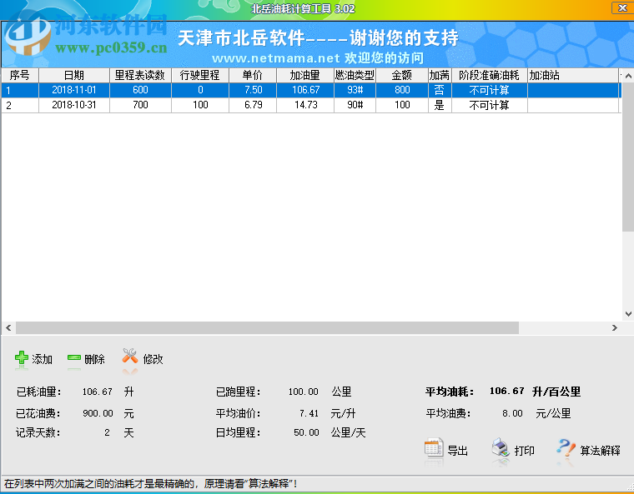Click the green minus Delete icon
This screenshot has height=494, width=634.
click(x=74, y=358)
